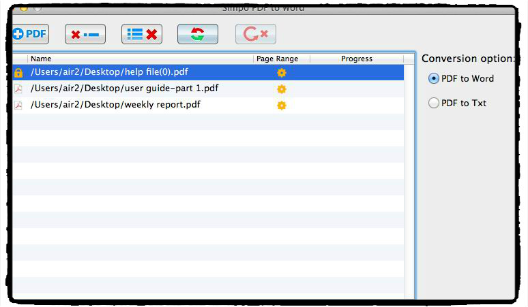Click the Page Range column header
528x307 pixels.
tap(282, 59)
